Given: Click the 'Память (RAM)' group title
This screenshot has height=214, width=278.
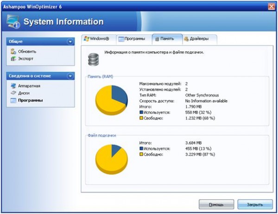Looking at the screenshot, I should pyautogui.click(x=101, y=76).
